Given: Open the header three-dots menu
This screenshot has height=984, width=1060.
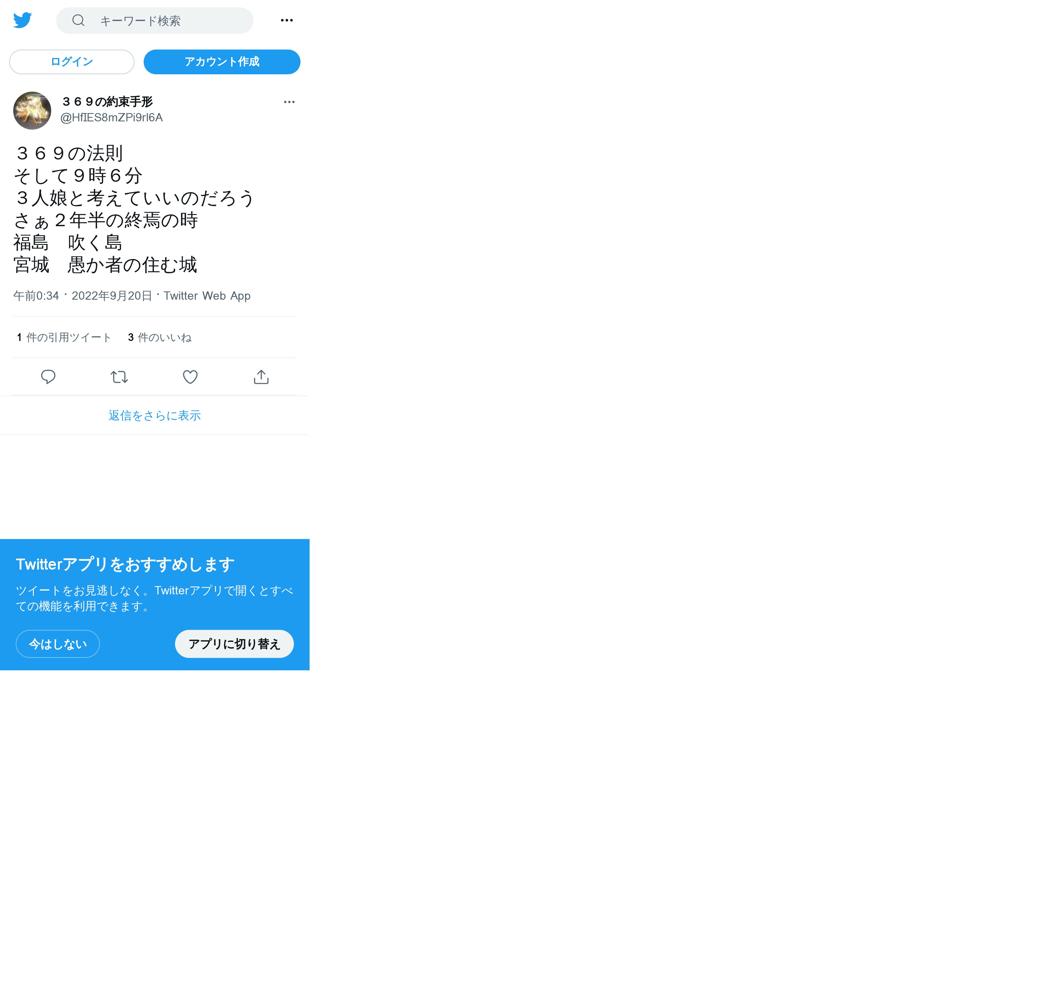Looking at the screenshot, I should point(286,20).
